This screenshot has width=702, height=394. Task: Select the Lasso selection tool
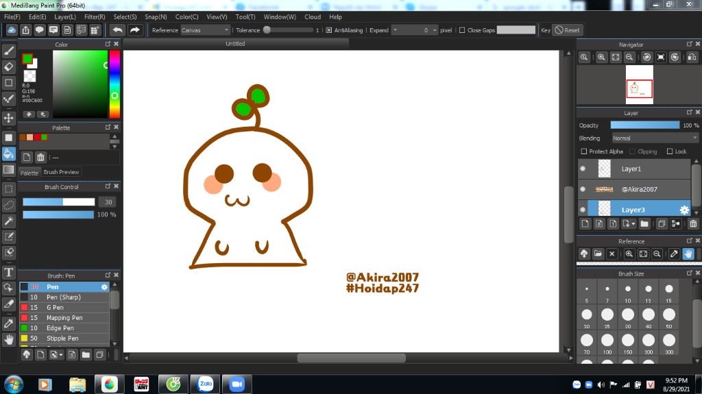[x=8, y=205]
